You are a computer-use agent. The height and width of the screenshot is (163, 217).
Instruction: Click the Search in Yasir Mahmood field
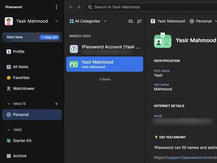tap(151, 7)
